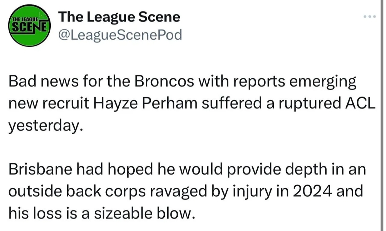This screenshot has height=231, width=386.
Task: Click the word yesterday in first paragraph
Action: point(44,126)
